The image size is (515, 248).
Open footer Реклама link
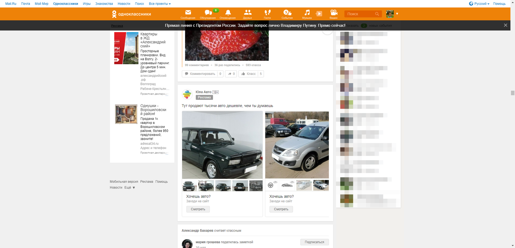(147, 182)
